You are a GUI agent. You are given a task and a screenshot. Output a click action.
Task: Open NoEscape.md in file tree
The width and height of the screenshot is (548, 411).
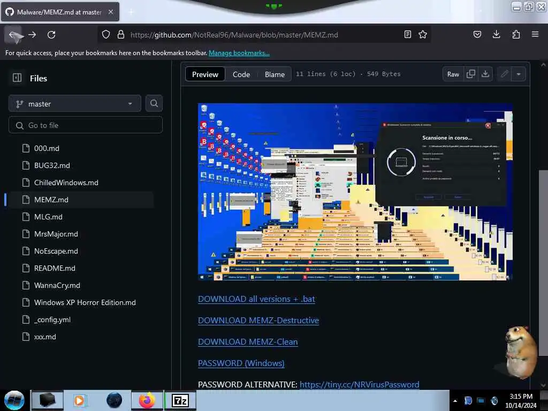tap(56, 251)
